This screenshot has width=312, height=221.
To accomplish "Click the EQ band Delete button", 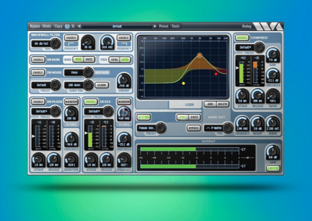I will coord(222,104).
